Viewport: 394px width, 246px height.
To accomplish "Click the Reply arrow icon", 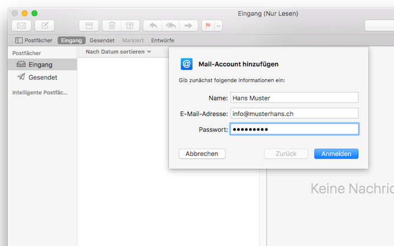I will click(153, 25).
